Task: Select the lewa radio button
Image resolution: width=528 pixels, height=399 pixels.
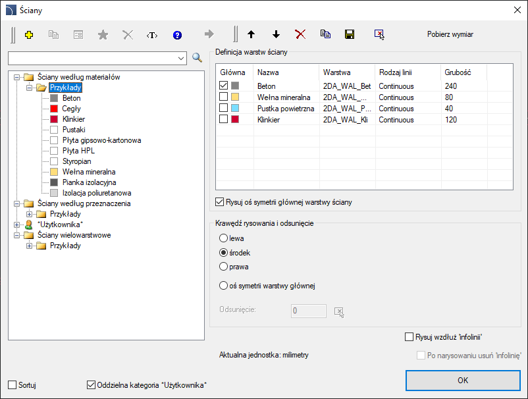Action: click(223, 238)
